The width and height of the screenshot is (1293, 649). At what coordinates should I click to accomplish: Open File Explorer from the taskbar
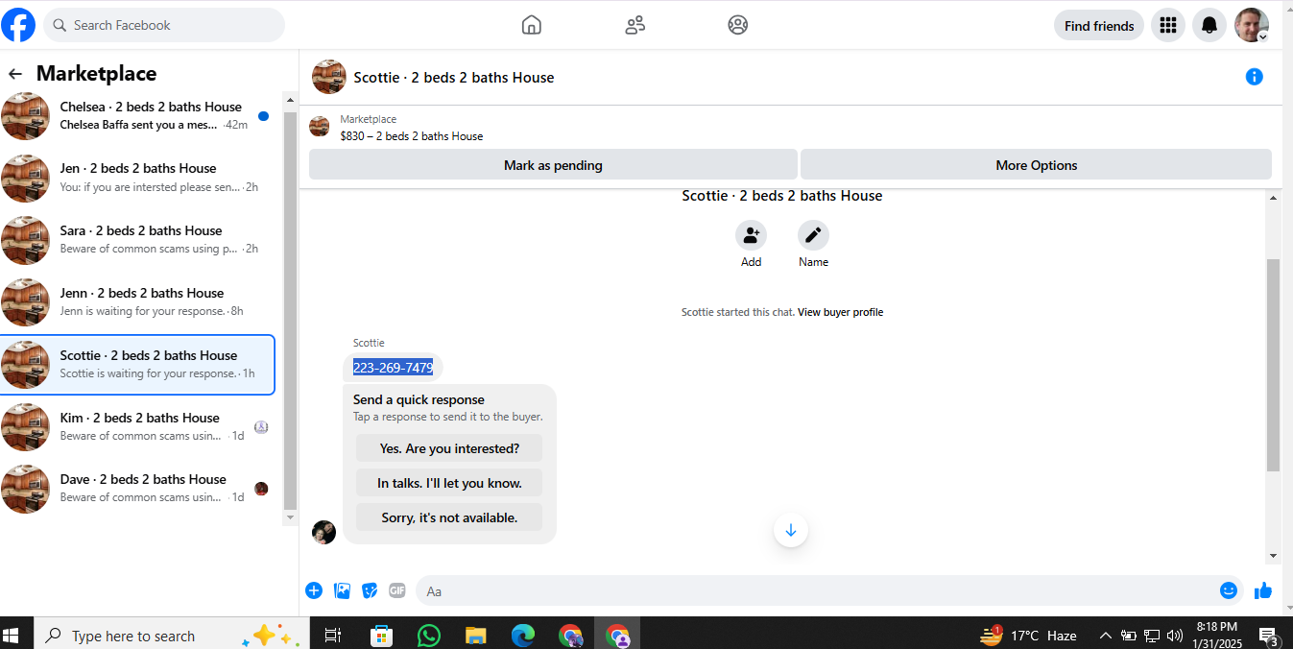point(475,636)
